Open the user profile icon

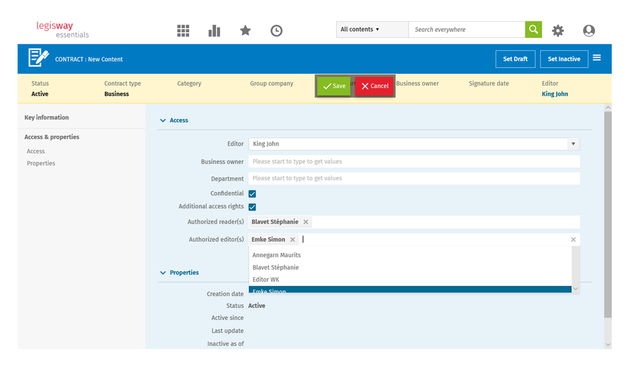click(x=589, y=30)
